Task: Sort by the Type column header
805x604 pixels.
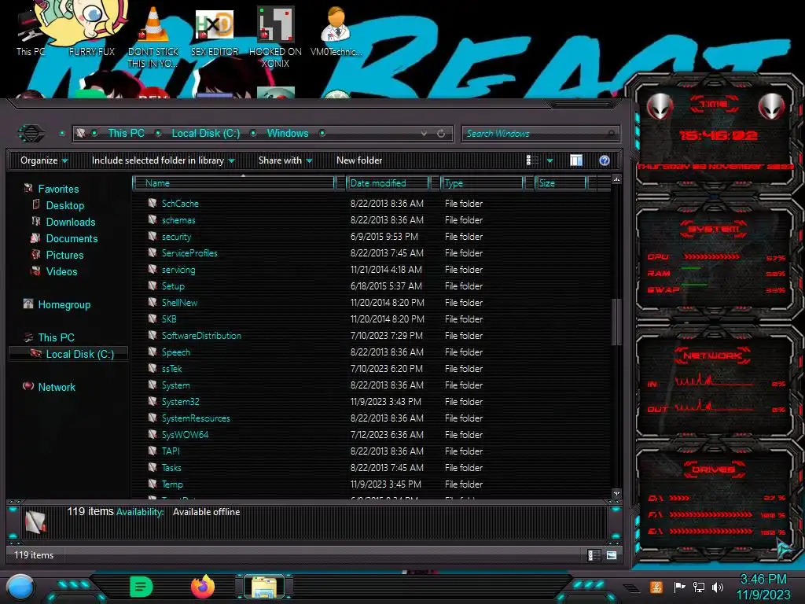Action: point(482,182)
